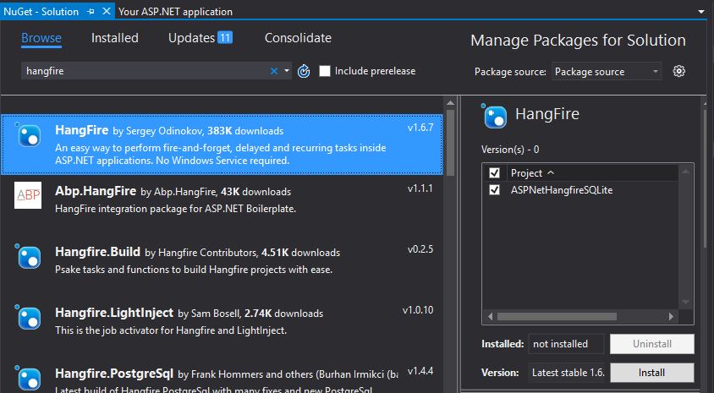Switch to the Installed tab
The width and height of the screenshot is (714, 393).
click(115, 38)
